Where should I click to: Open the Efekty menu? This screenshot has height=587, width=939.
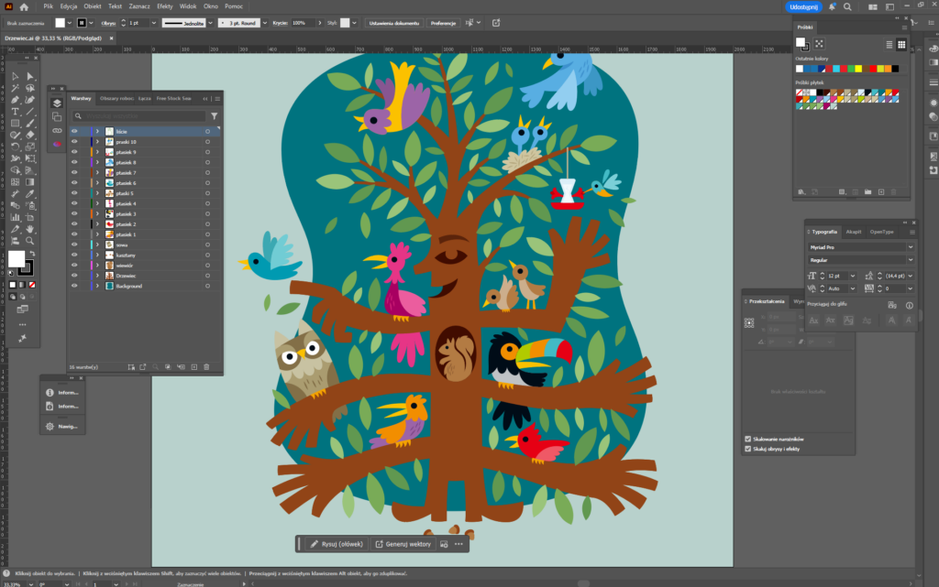(164, 6)
